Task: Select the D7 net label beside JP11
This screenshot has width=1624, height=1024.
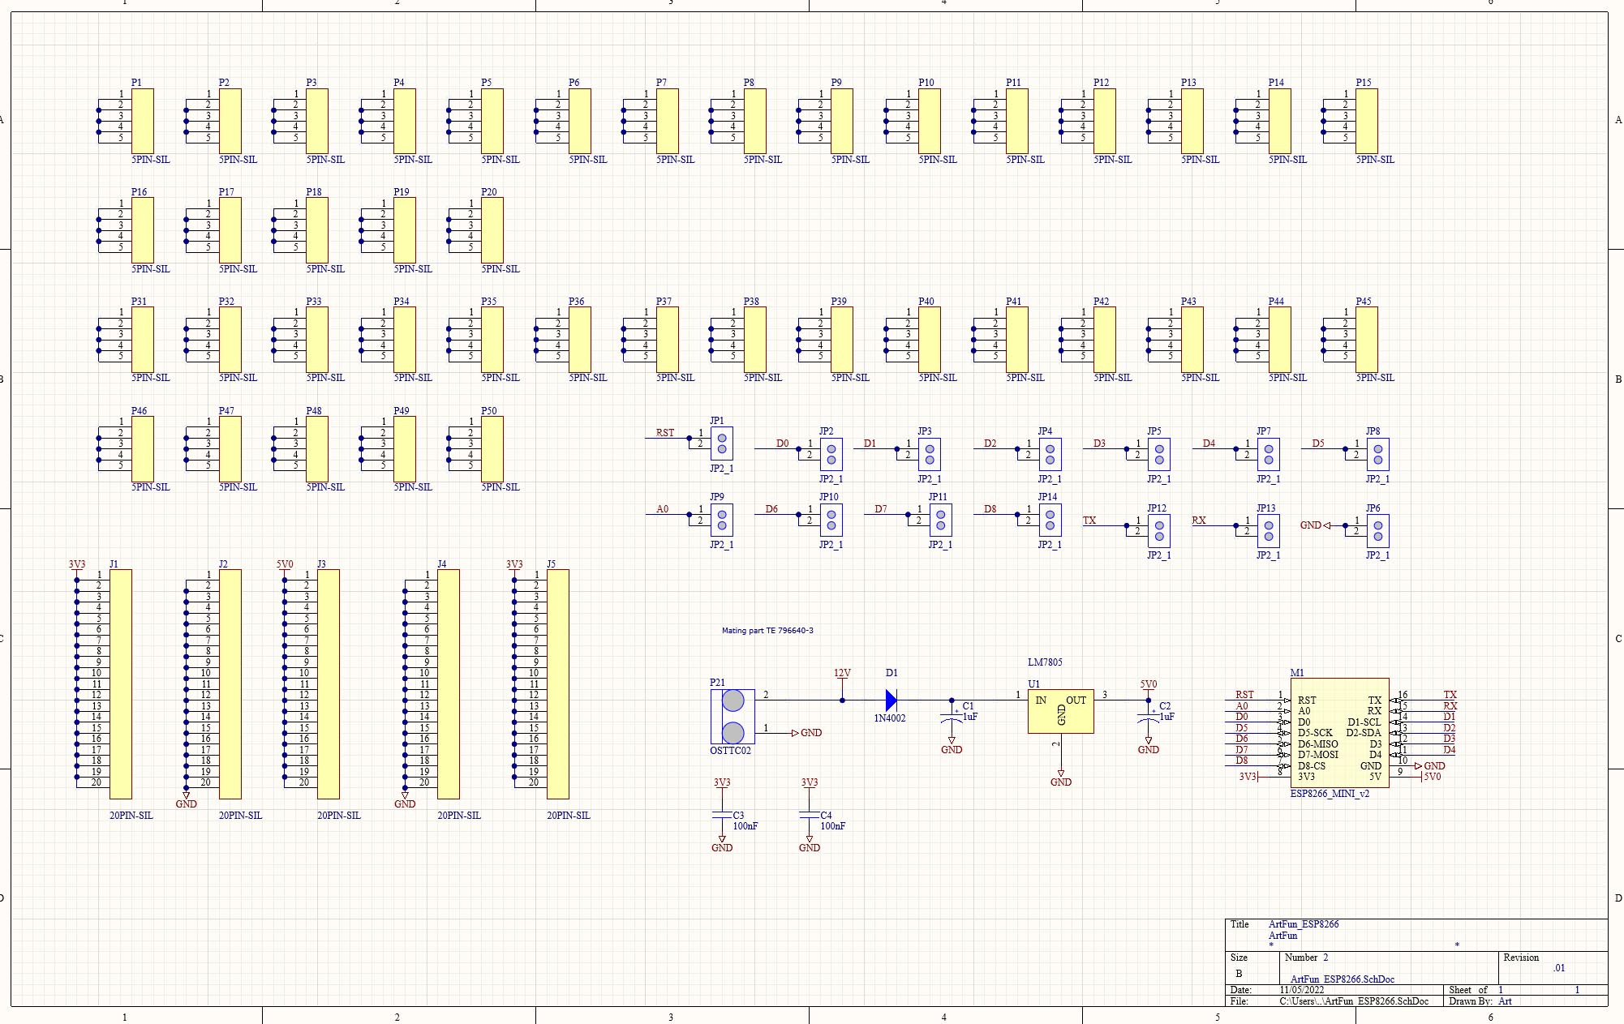Action: click(x=881, y=509)
